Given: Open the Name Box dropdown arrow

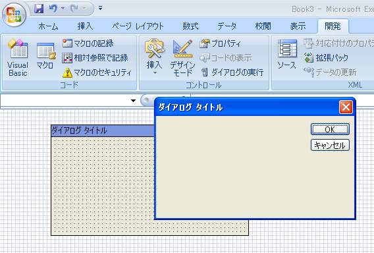Looking at the screenshot, I should [x=133, y=101].
